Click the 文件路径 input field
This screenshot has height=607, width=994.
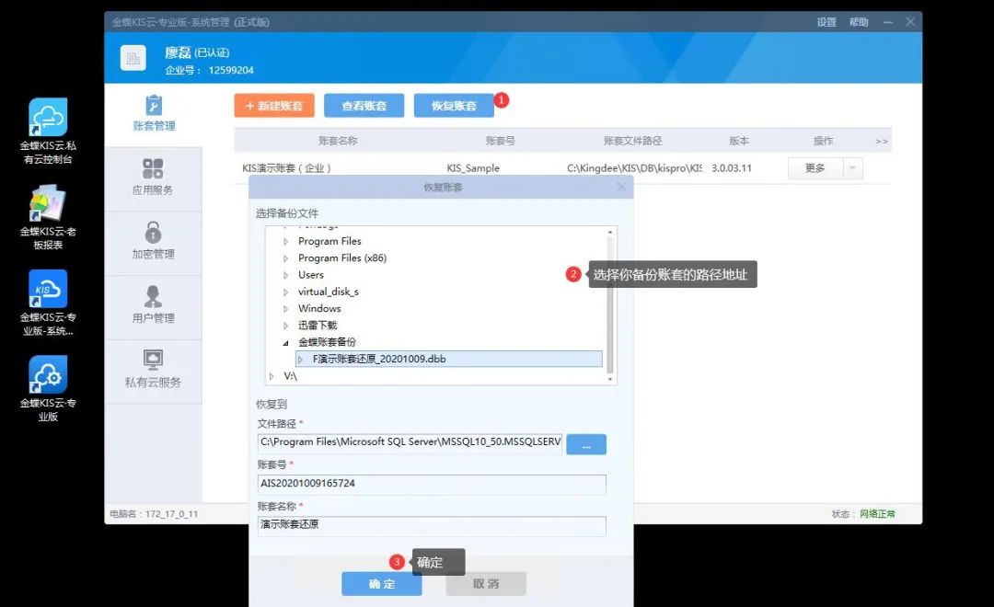410,443
